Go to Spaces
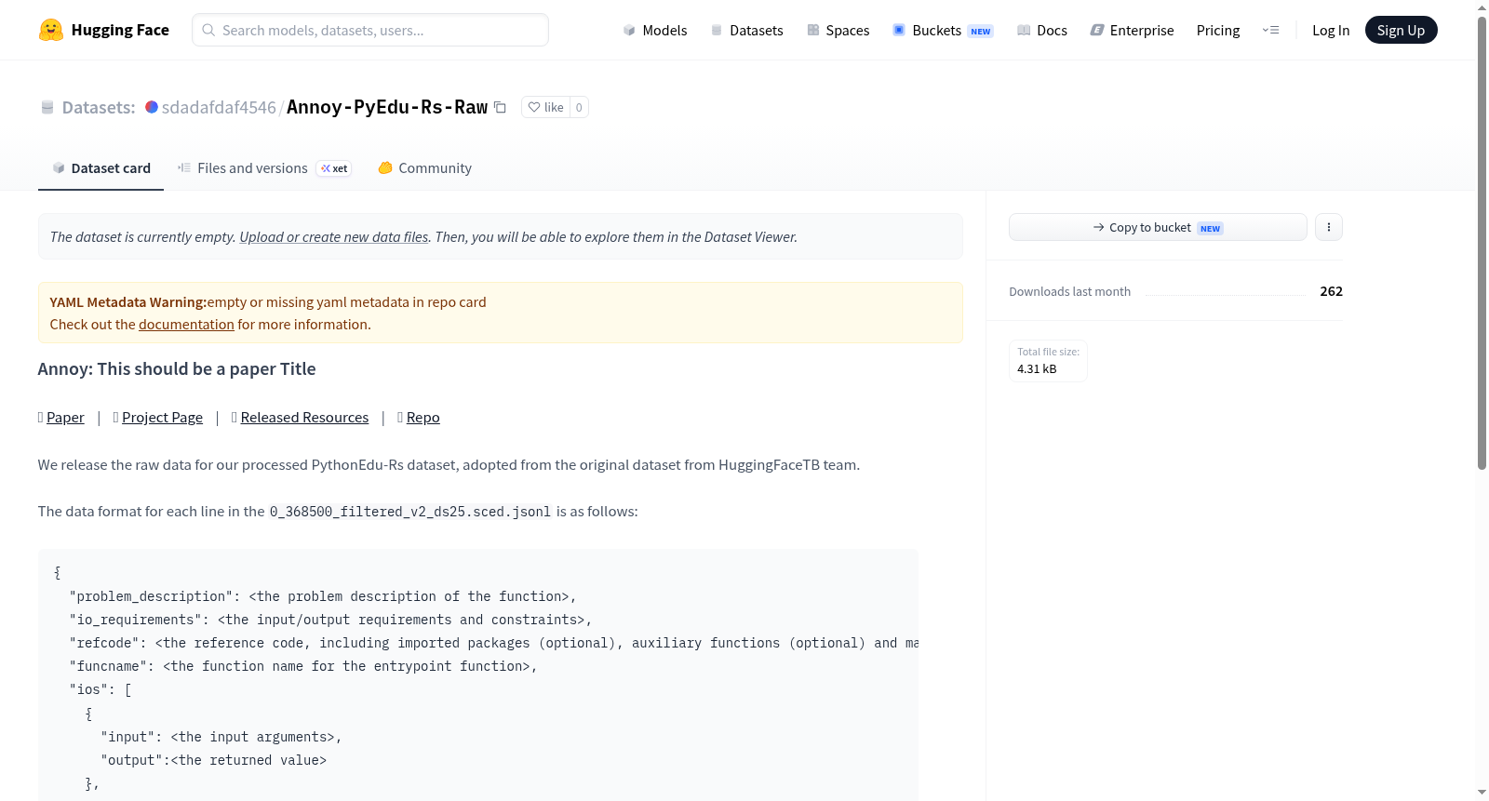 point(838,30)
